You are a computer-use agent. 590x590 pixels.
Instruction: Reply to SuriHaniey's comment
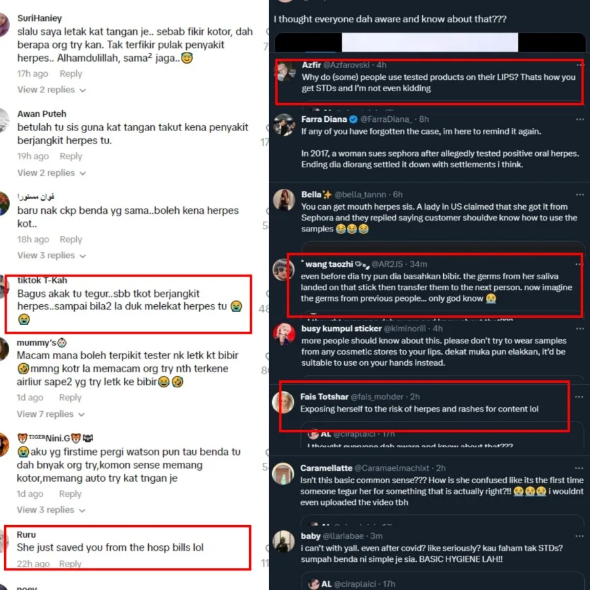pyautogui.click(x=71, y=73)
